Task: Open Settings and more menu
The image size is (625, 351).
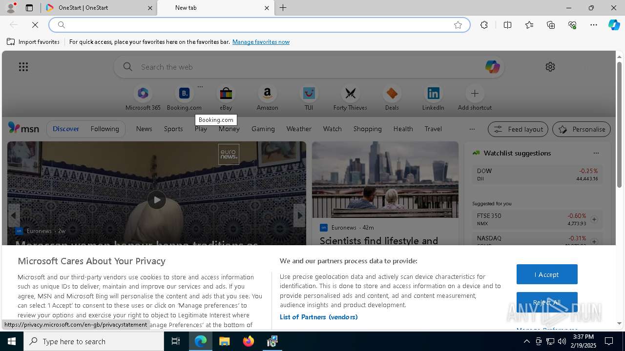Action: click(x=594, y=25)
